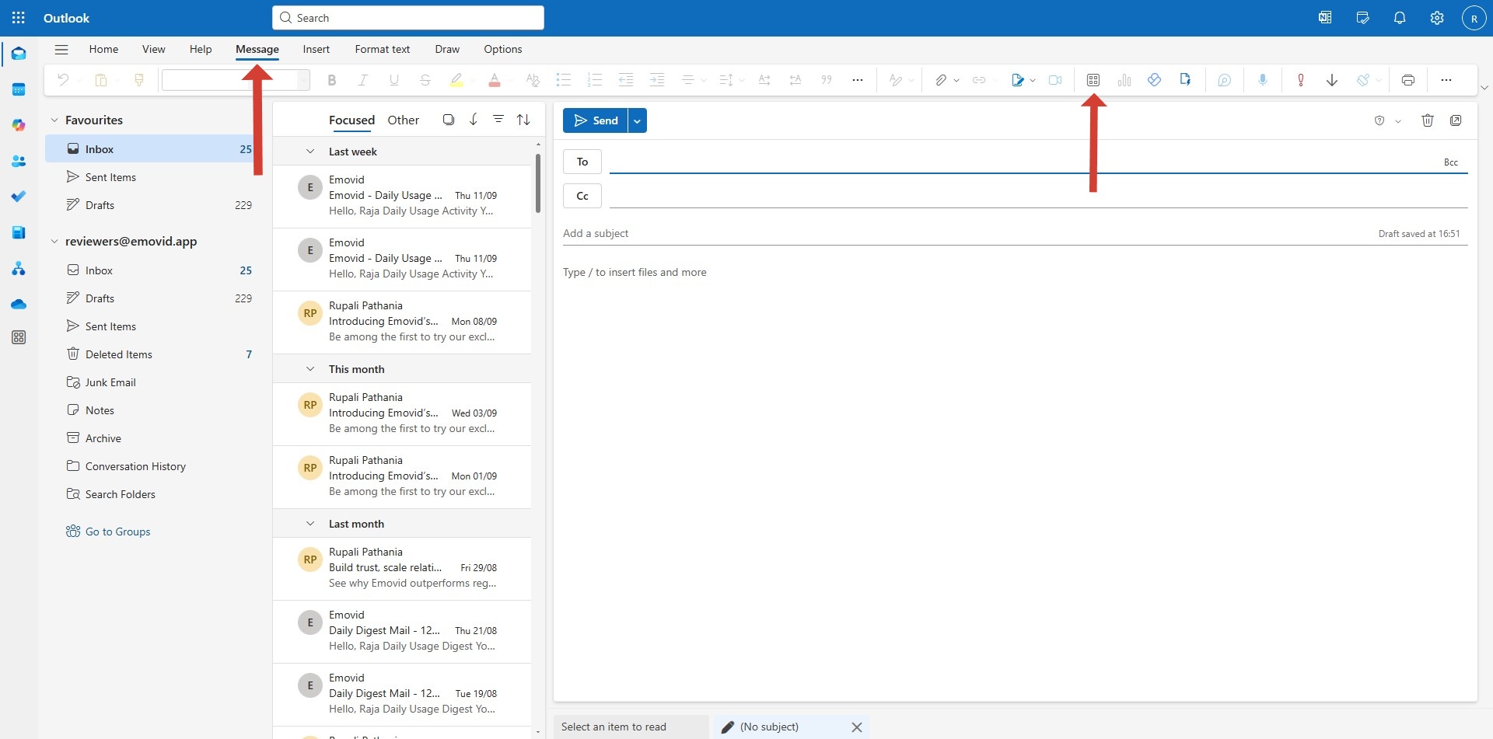Mark the message as high importance
This screenshot has width=1493, height=739.
click(x=1299, y=79)
